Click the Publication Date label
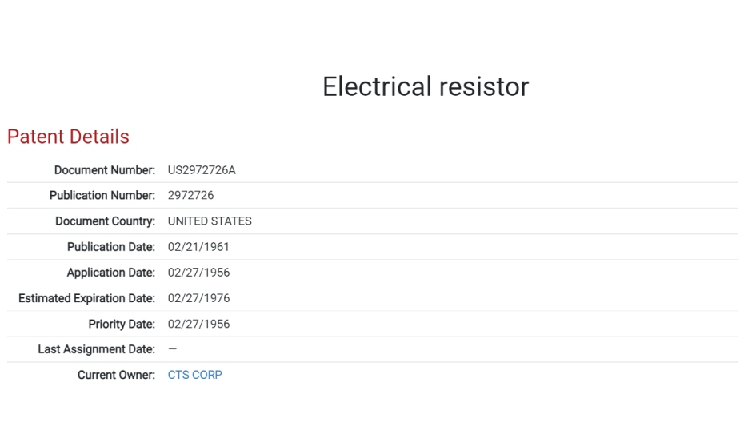The image size is (740, 442). coord(111,247)
